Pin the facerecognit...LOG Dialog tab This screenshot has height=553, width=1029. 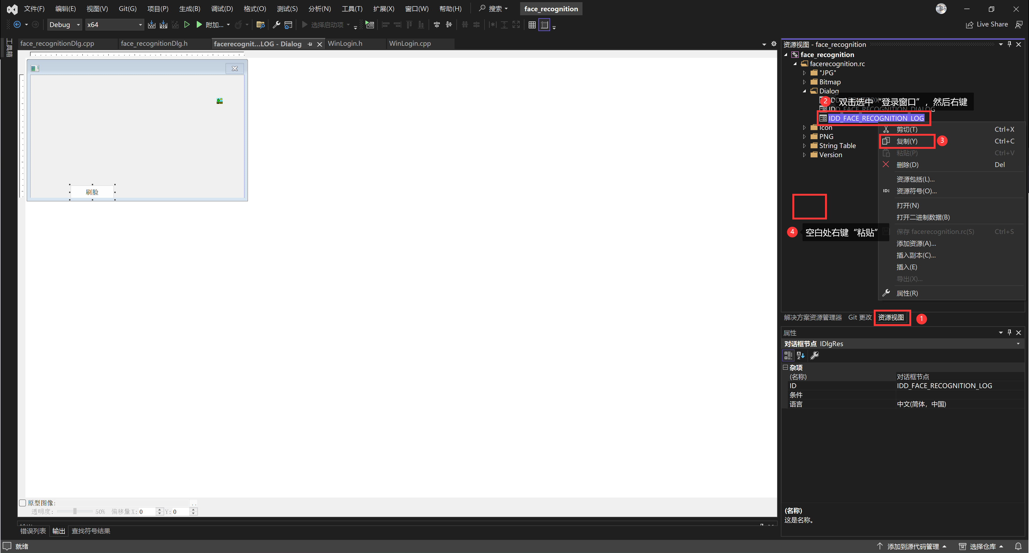pos(310,44)
